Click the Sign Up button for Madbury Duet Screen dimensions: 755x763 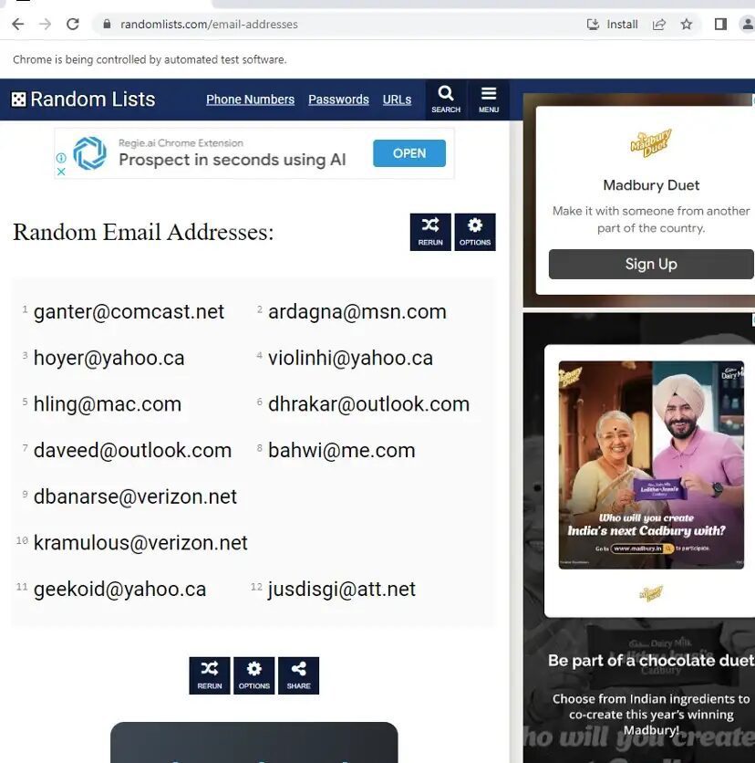tap(650, 264)
